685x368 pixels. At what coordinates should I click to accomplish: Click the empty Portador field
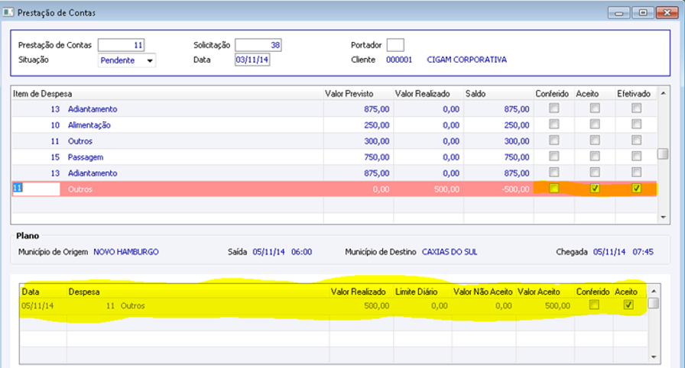tap(395, 45)
